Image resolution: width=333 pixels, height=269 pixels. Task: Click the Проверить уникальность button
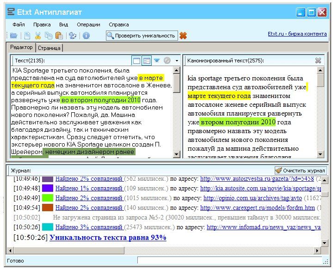(x=142, y=36)
